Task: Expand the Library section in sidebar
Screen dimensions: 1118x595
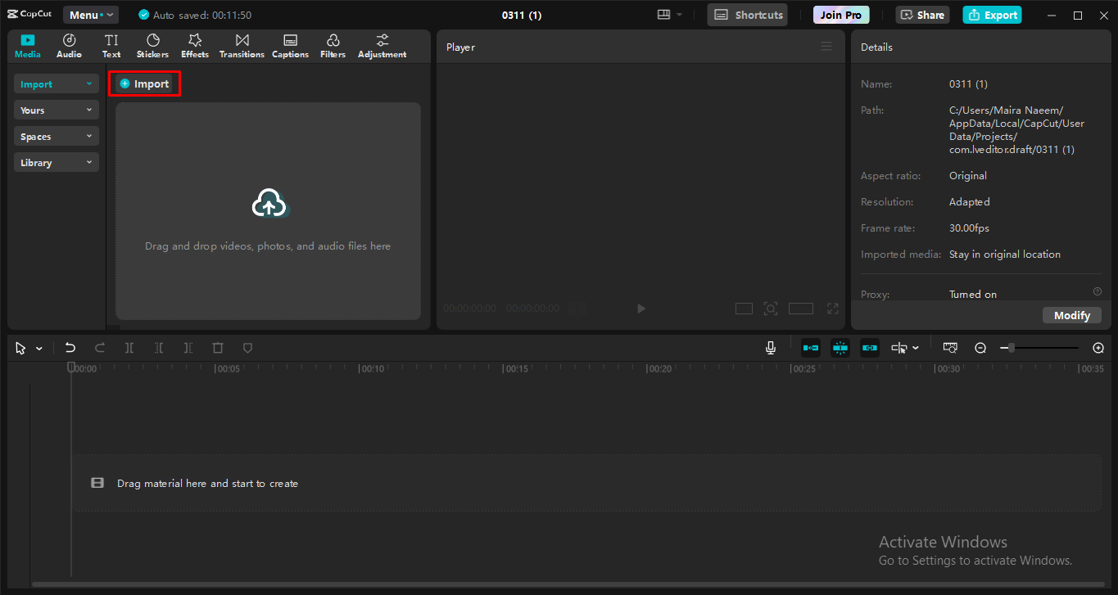Action: coord(57,163)
